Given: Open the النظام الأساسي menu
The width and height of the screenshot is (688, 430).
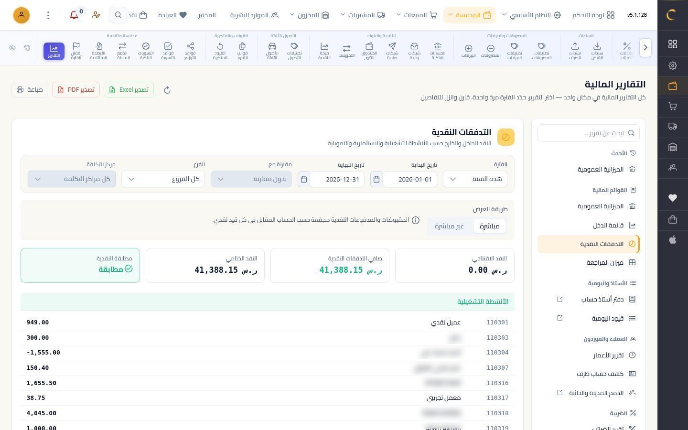Looking at the screenshot, I should [x=531, y=15].
